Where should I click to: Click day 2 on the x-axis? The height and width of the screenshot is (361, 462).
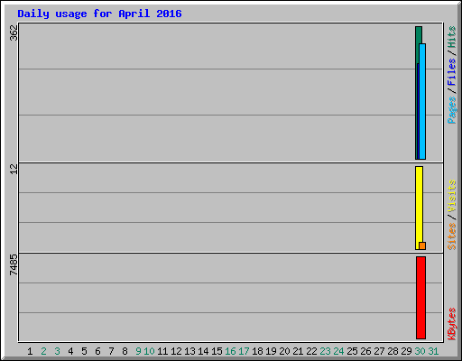click(x=43, y=351)
